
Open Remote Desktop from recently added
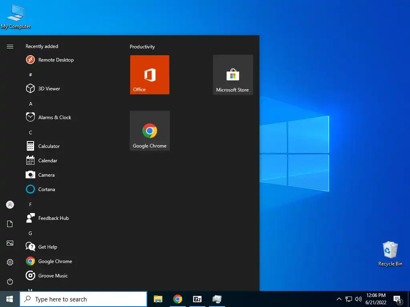point(50,60)
